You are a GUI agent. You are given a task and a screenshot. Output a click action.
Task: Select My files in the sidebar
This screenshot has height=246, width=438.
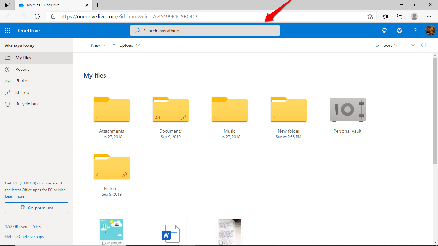click(x=37, y=58)
